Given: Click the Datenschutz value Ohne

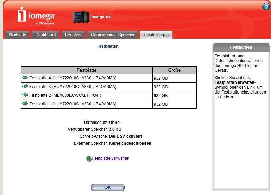Looking at the screenshot, I should 114,122.
